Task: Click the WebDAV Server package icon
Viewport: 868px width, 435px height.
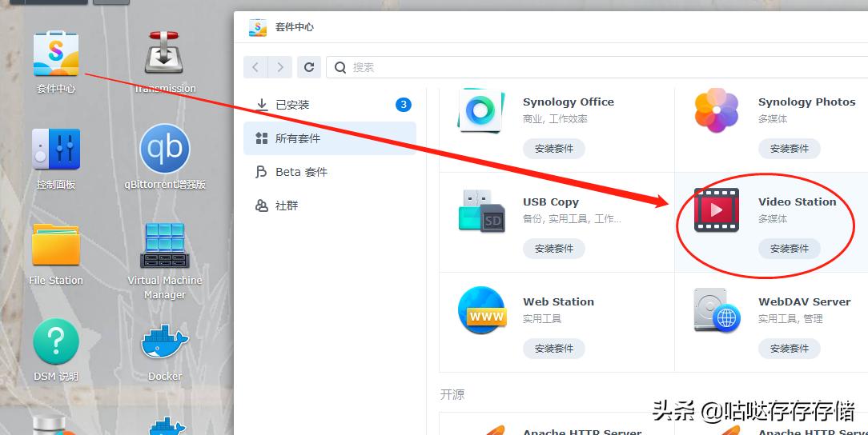Action: (717, 310)
